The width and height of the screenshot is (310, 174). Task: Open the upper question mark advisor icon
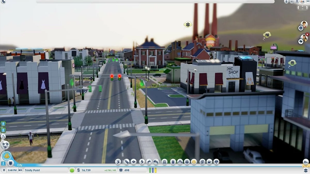tap(3, 124)
